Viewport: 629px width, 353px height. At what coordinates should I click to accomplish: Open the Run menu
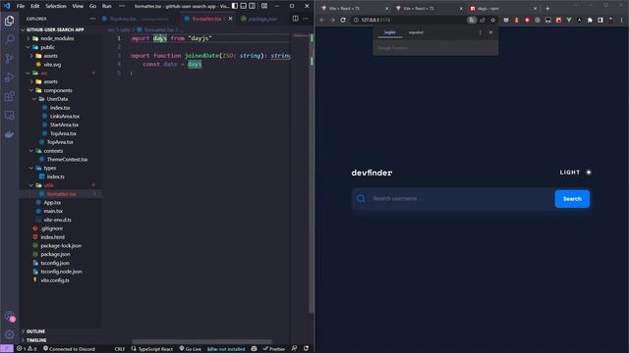point(107,6)
